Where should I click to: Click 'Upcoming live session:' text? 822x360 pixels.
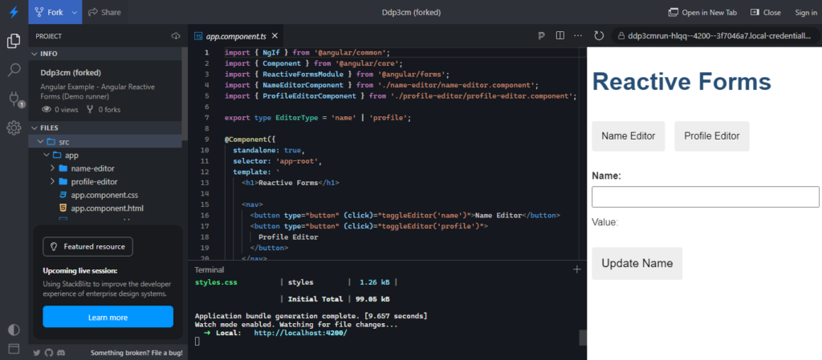pos(80,270)
